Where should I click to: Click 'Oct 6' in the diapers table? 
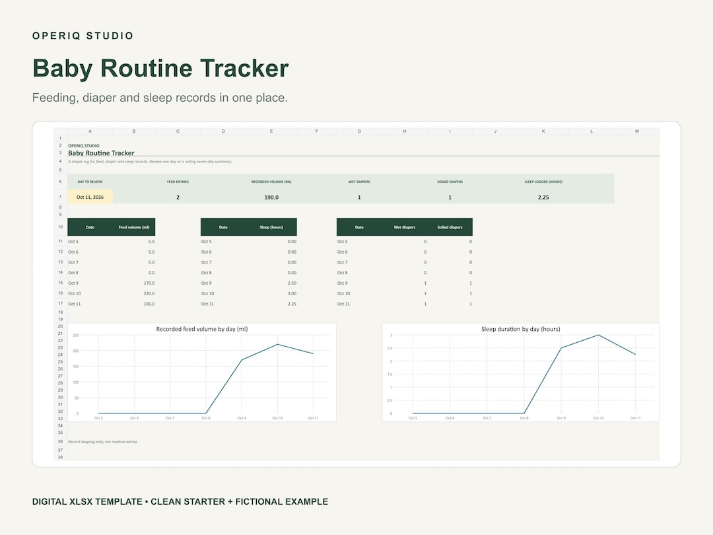pos(343,252)
